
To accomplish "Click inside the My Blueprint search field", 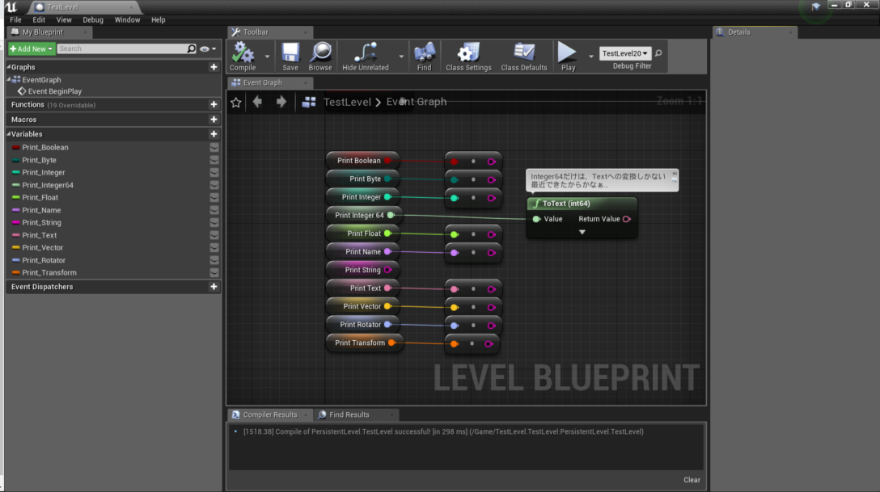I will [121, 48].
